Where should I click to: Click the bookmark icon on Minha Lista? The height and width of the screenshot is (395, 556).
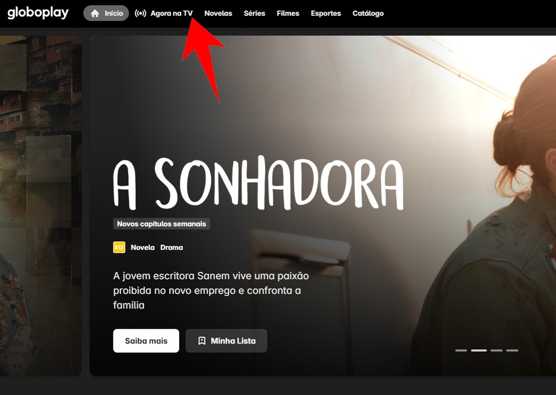pyautogui.click(x=202, y=341)
